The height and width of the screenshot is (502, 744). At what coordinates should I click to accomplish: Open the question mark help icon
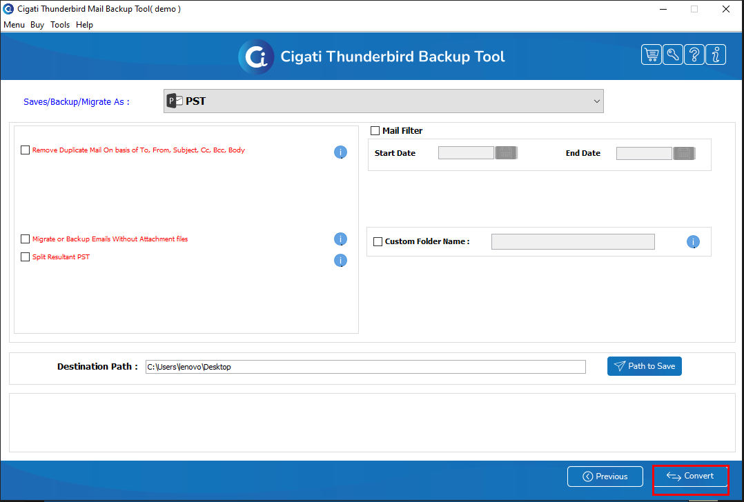[694, 55]
